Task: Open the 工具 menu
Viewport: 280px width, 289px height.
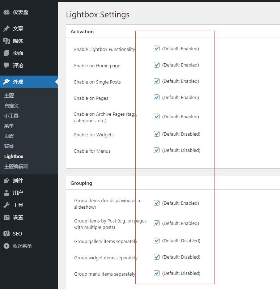Action: (29, 205)
